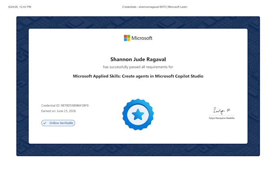This screenshot has width=276, height=186.
Task: Click the Online Verifiable button
Action: 58,123
